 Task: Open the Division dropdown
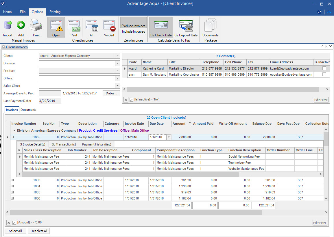point(117,63)
